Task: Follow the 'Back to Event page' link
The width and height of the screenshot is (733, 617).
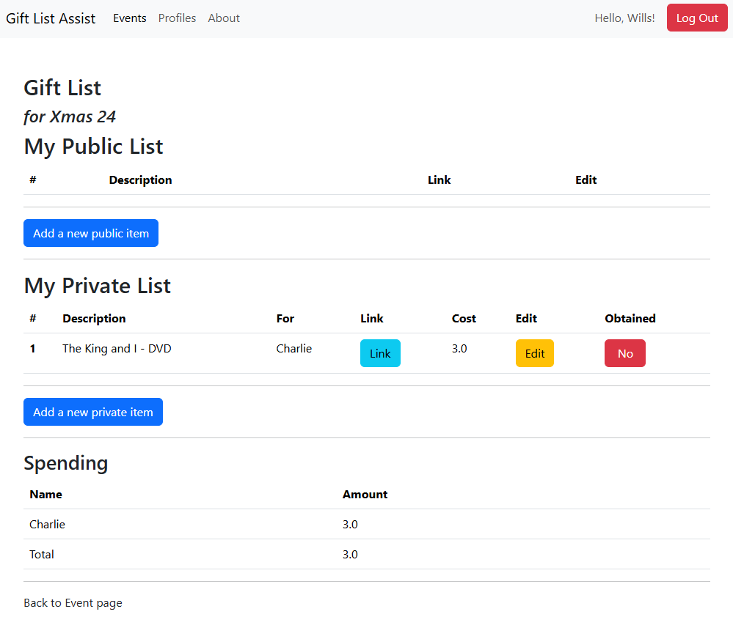Action: coord(73,603)
